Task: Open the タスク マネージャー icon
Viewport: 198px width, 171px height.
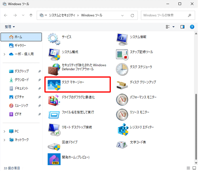Action: click(x=54, y=85)
